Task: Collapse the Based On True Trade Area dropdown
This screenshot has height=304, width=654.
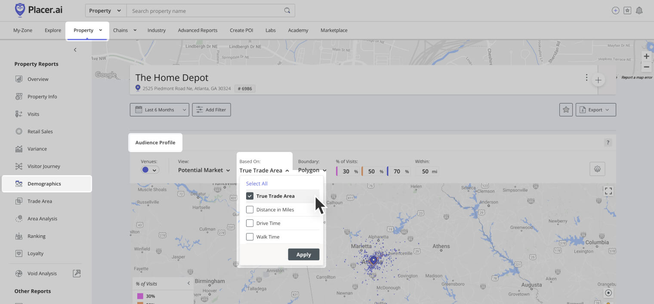Action: (x=264, y=170)
